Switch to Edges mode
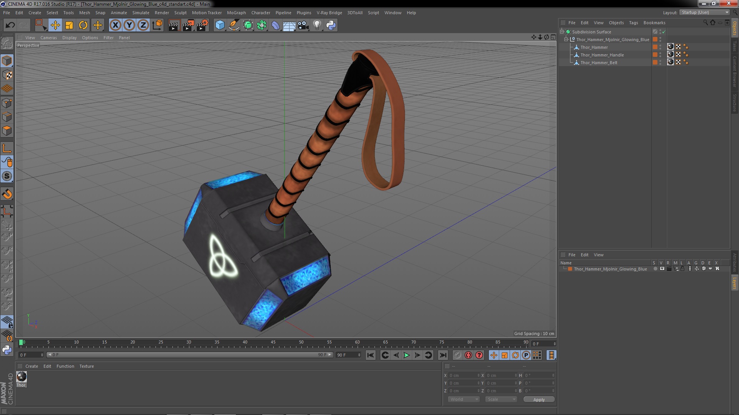The height and width of the screenshot is (415, 739). (7, 116)
